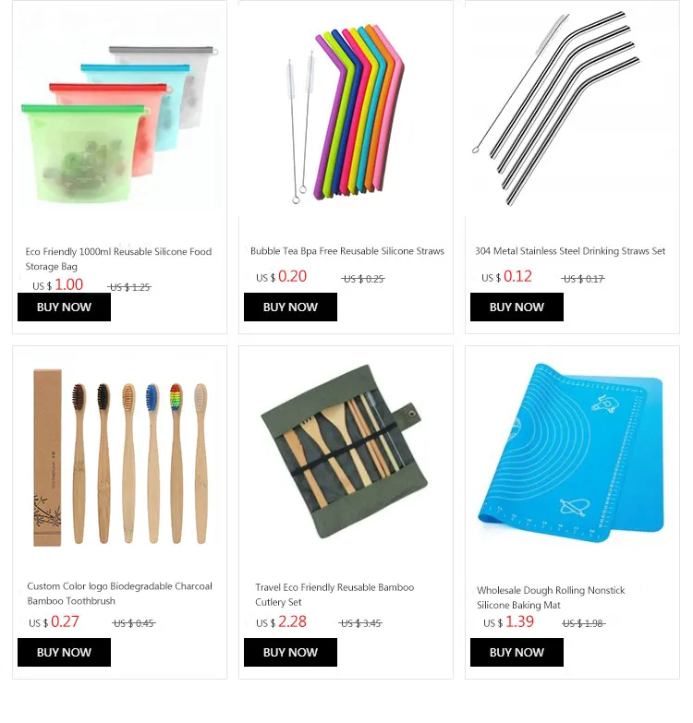This screenshot has height=723, width=693.
Task: Select the US $ 1.00 storage bag price
Action: tap(57, 285)
